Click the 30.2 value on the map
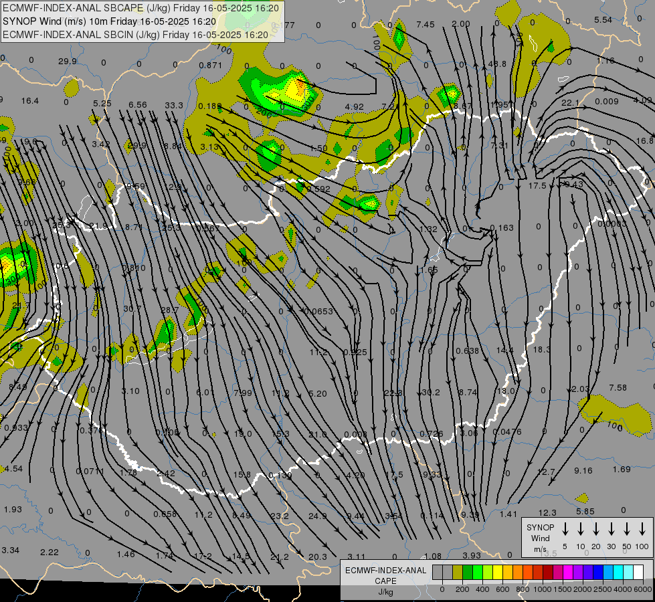 (x=431, y=392)
